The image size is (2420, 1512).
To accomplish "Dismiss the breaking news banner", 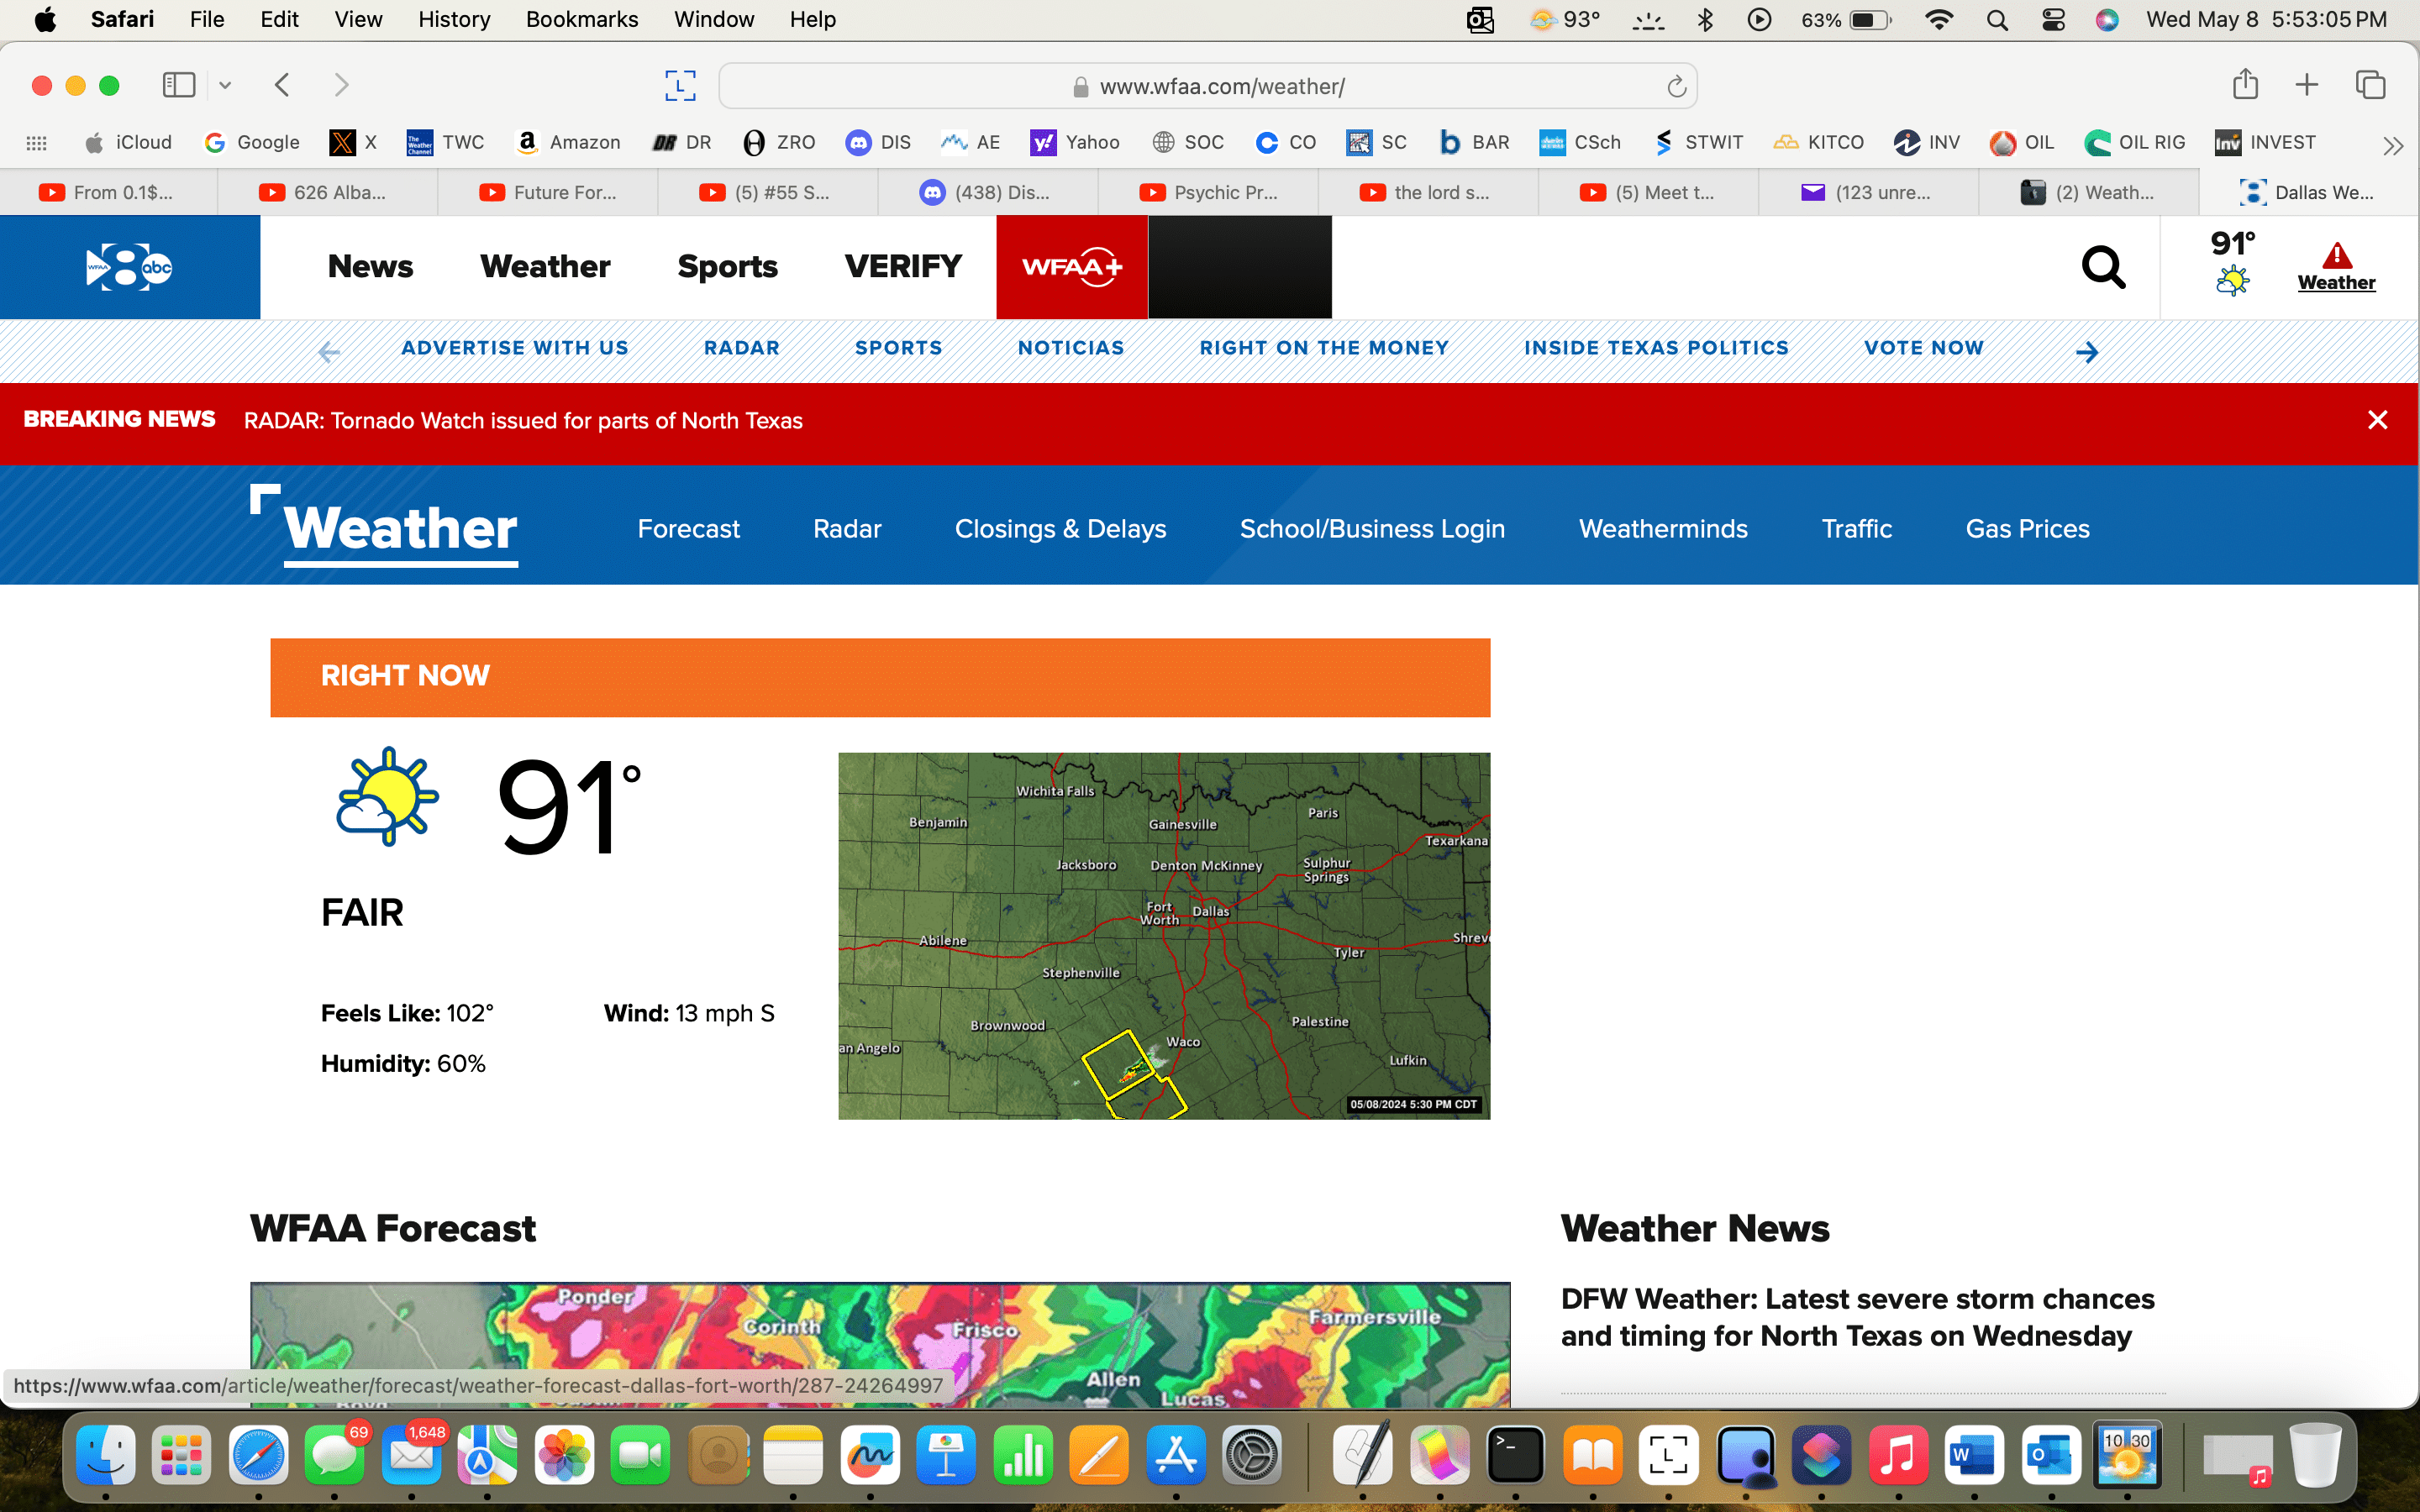I will (2378, 420).
